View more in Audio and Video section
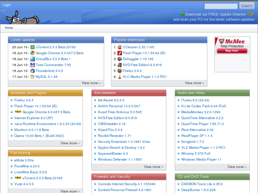This screenshot has width=258, height=193. [237, 167]
